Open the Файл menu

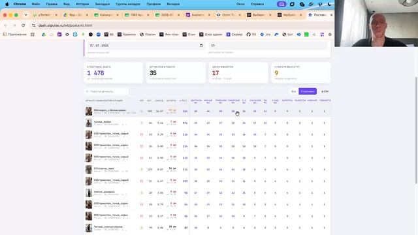(36, 4)
